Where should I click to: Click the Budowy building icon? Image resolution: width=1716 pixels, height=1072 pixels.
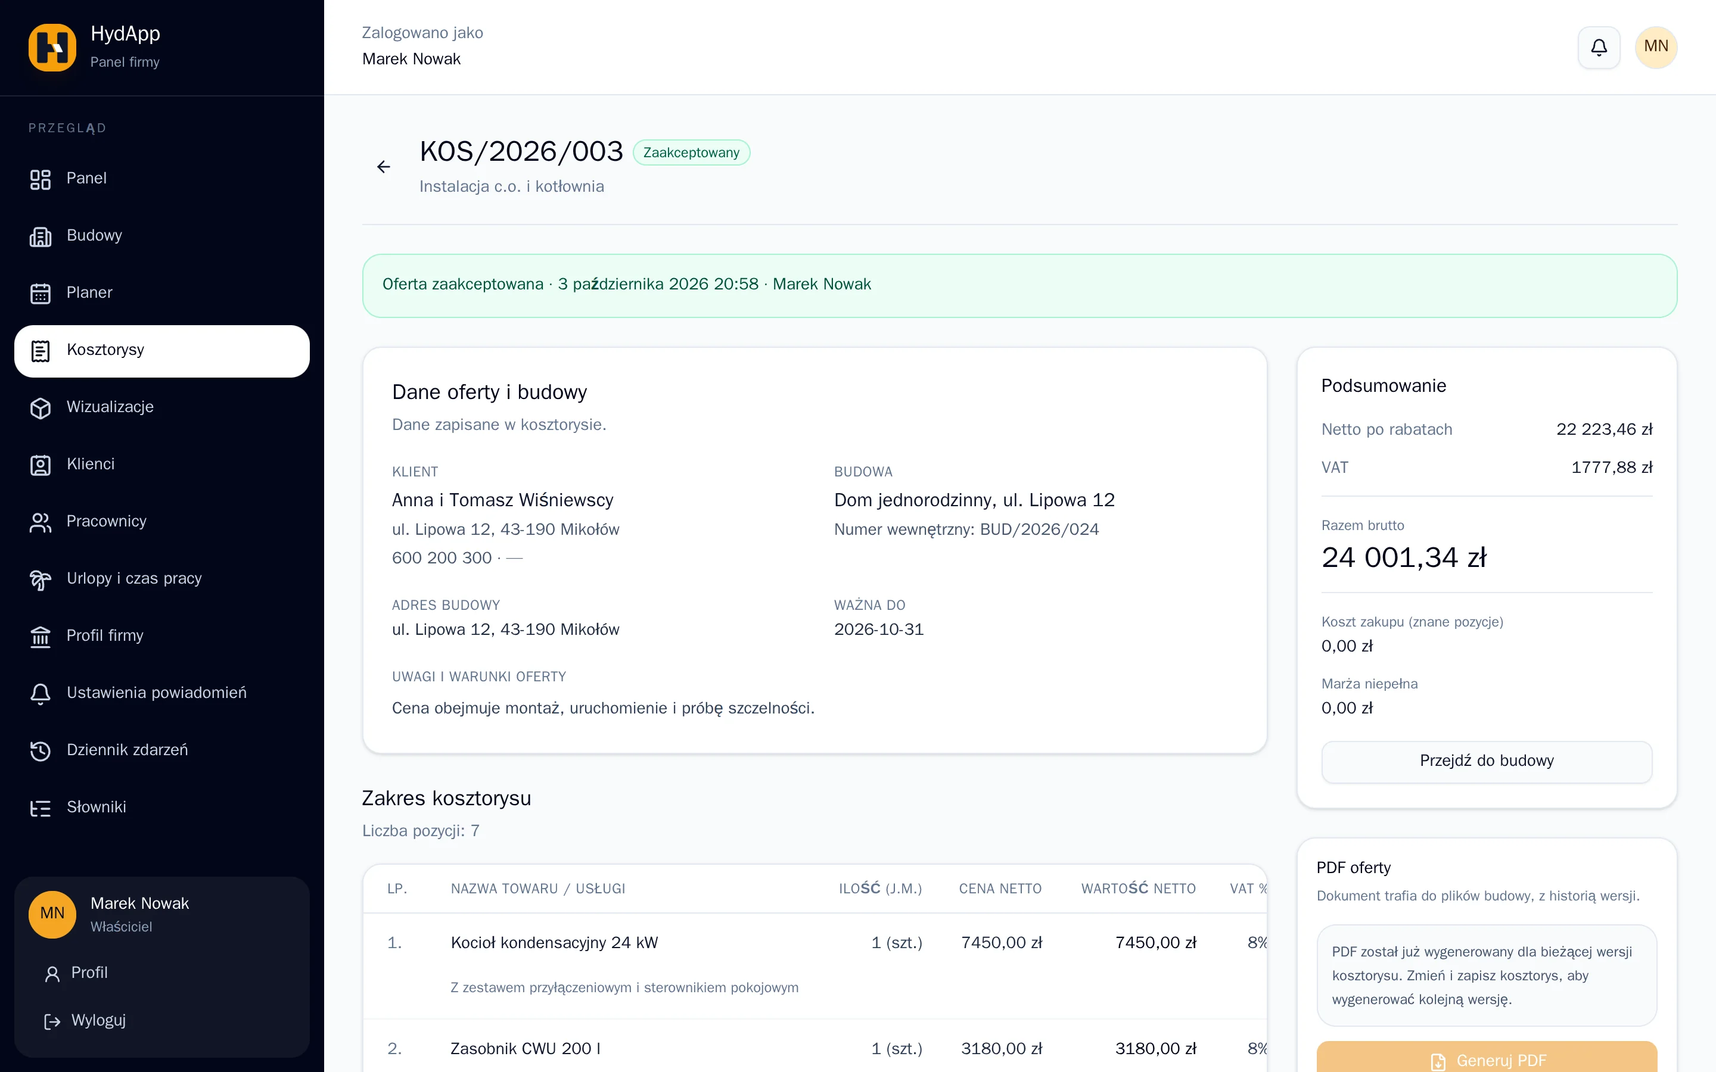click(41, 237)
